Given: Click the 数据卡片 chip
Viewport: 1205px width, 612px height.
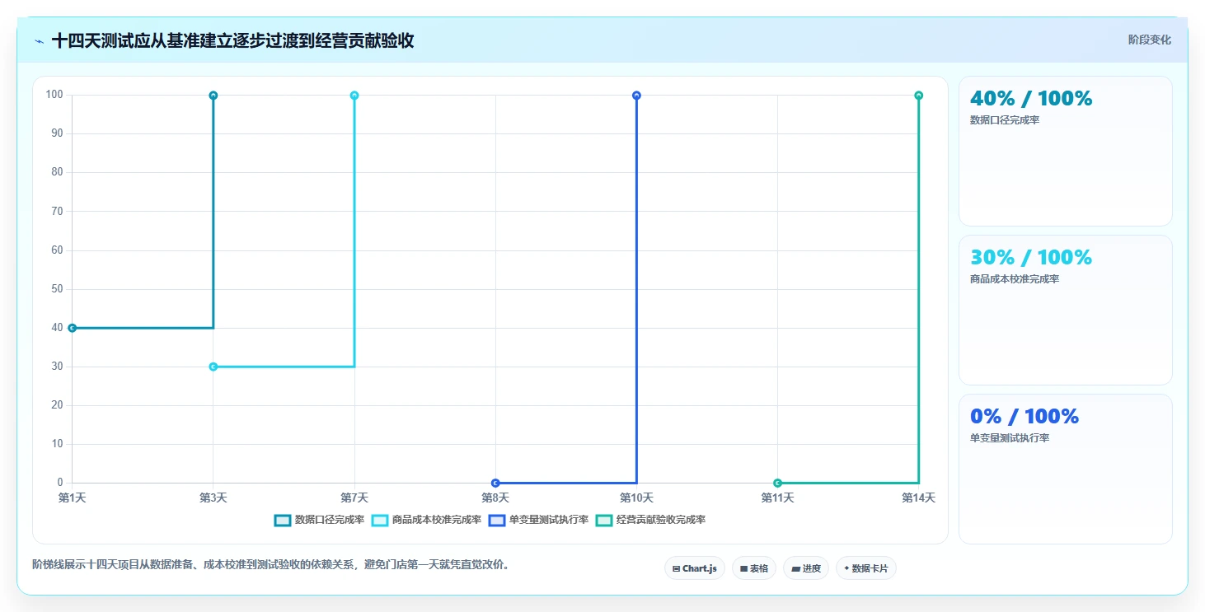Looking at the screenshot, I should (x=866, y=568).
